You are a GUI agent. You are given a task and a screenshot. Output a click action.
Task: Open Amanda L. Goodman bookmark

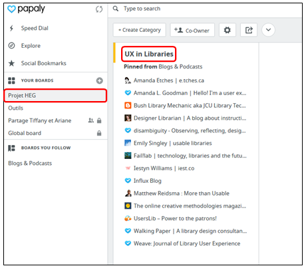(x=190, y=93)
